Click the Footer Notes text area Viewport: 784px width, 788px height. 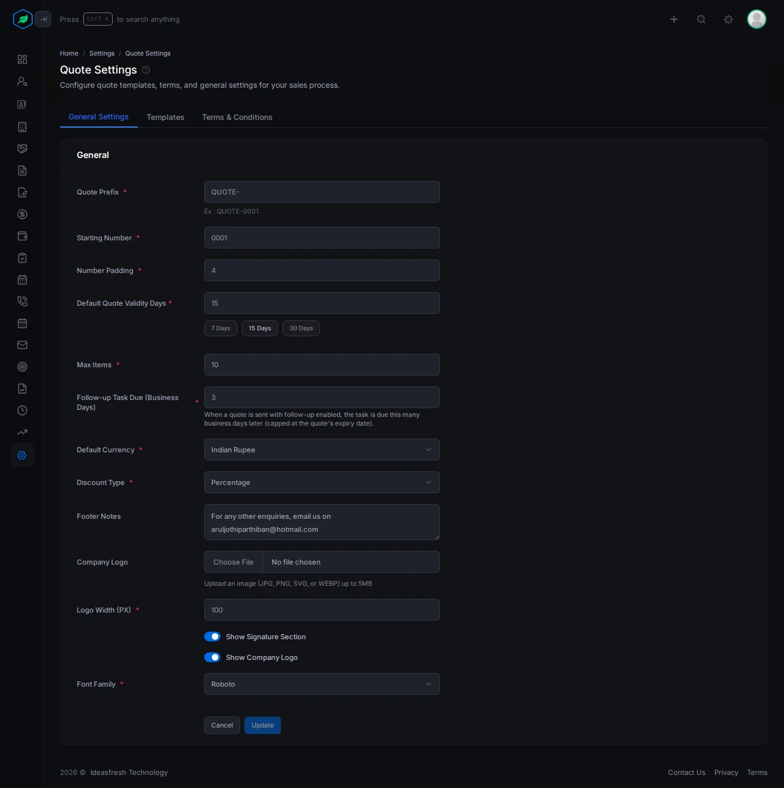tap(322, 522)
